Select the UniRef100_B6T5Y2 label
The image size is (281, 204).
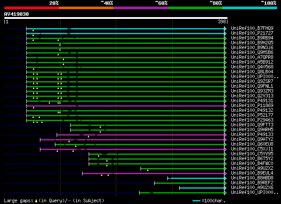point(252,159)
